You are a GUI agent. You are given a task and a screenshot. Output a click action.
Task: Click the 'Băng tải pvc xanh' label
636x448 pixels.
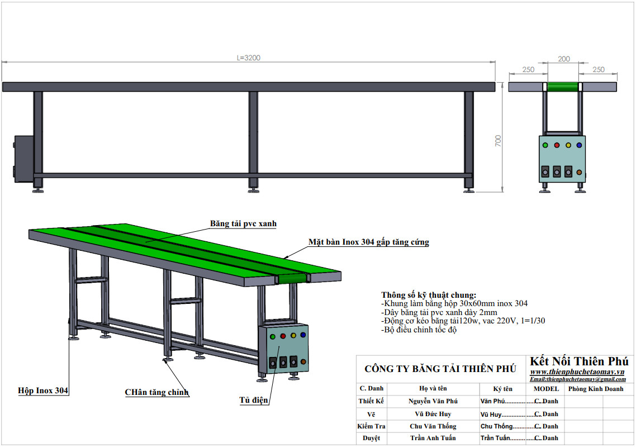243,223
